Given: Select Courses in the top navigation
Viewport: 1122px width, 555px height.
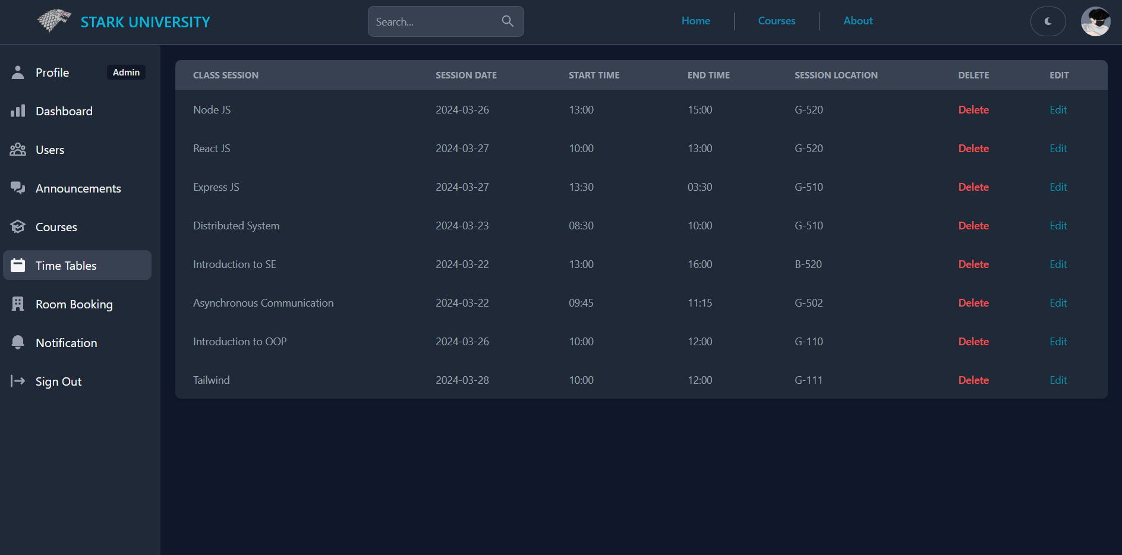Looking at the screenshot, I should [776, 21].
